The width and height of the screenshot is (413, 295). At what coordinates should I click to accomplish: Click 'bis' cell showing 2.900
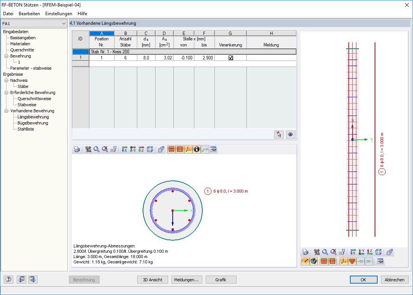(x=204, y=58)
